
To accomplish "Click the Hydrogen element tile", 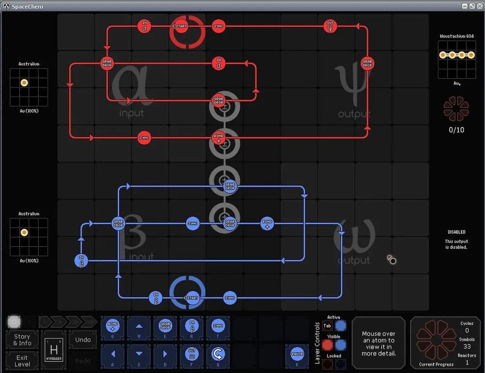I will (x=54, y=349).
